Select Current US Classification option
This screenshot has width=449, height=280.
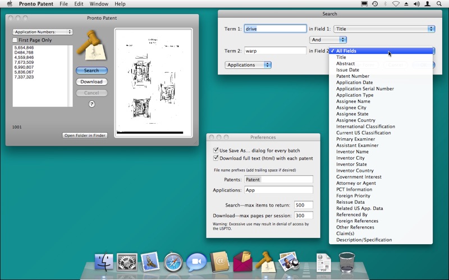(x=381, y=133)
